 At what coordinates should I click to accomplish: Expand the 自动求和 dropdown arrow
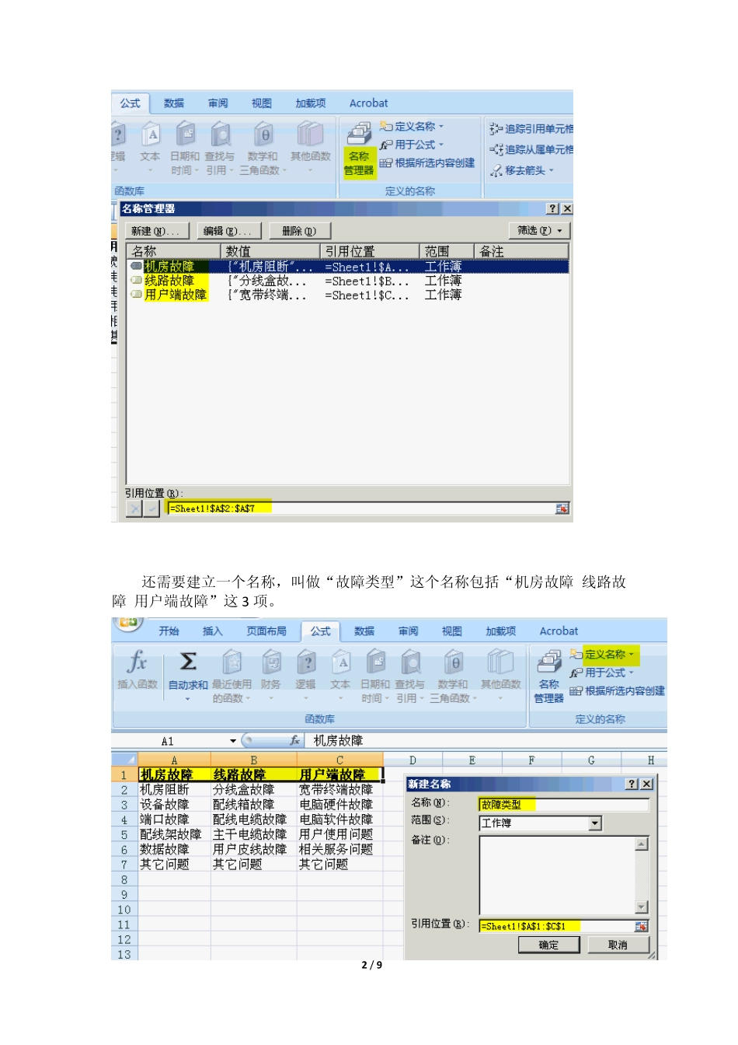click(x=187, y=698)
